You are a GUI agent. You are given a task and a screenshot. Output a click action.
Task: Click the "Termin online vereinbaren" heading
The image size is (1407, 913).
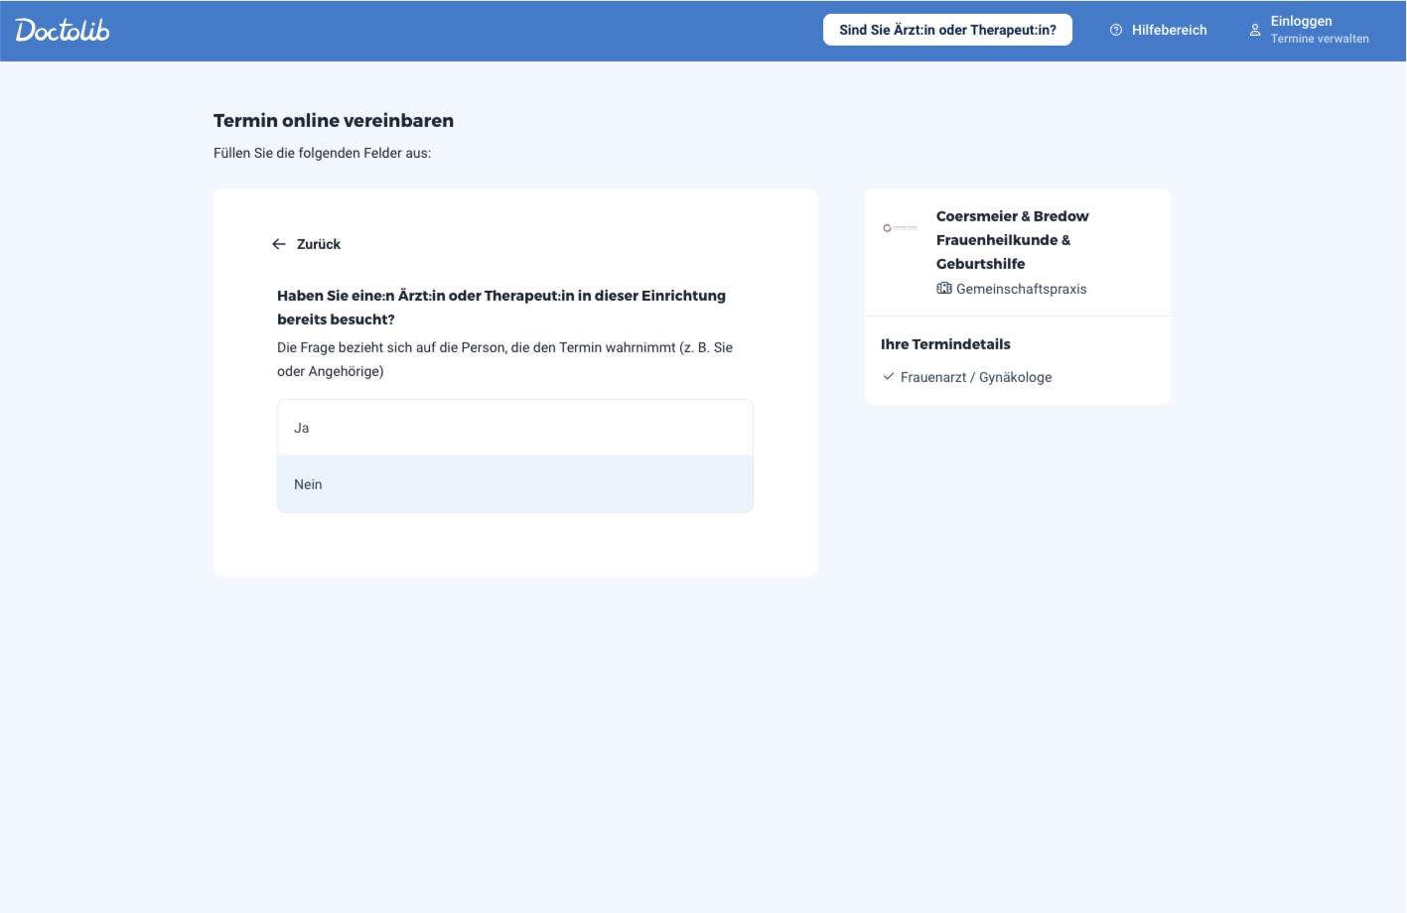pos(334,120)
